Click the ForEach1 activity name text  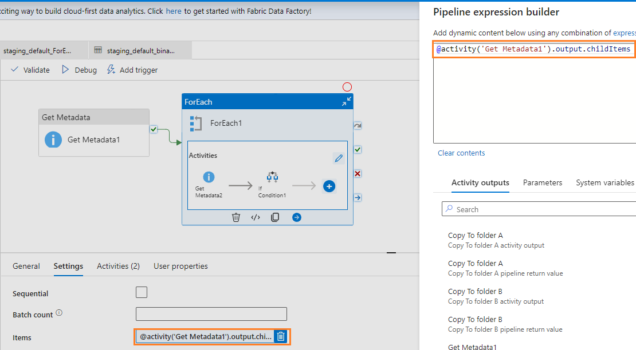(x=226, y=123)
